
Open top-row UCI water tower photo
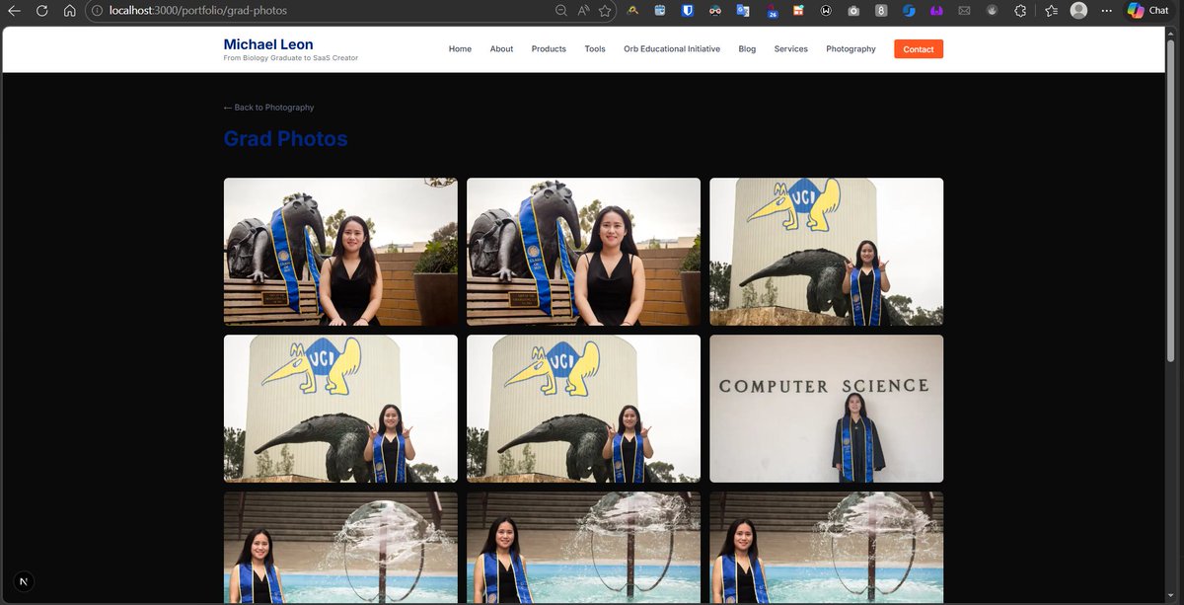pyautogui.click(x=826, y=252)
